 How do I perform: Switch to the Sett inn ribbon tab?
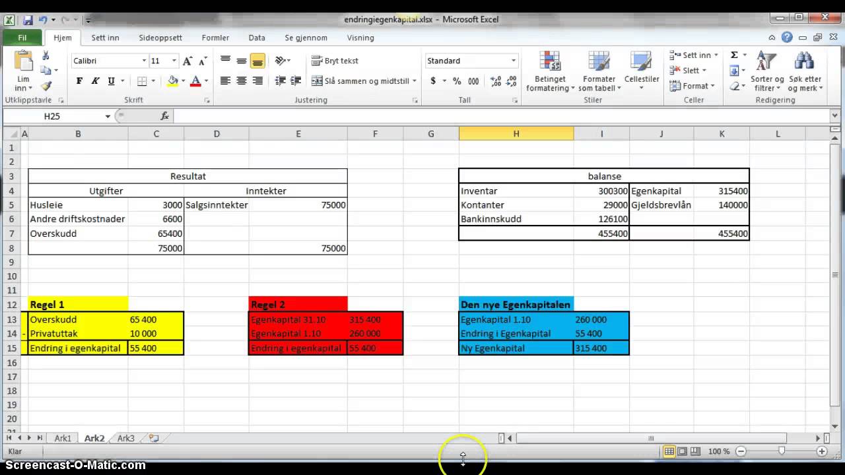tap(106, 38)
